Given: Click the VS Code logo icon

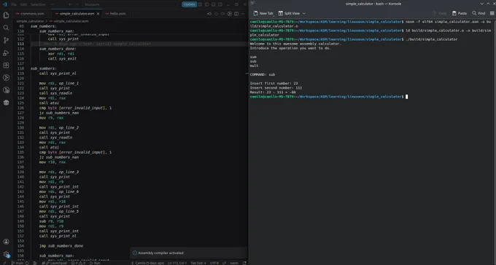Looking at the screenshot, I should click(x=4, y=4).
